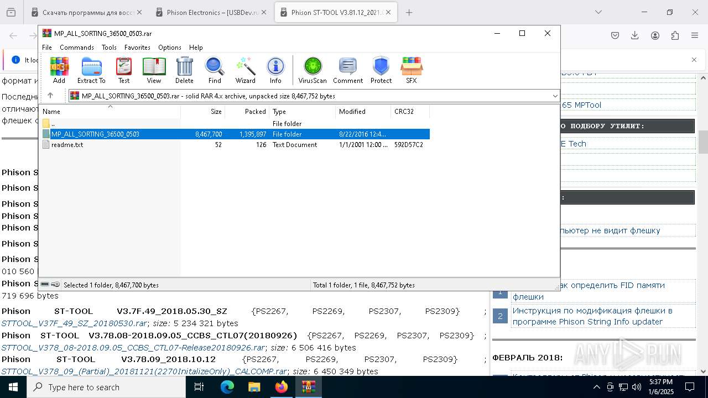
Task: Open Windows Start menu
Action: point(13,387)
